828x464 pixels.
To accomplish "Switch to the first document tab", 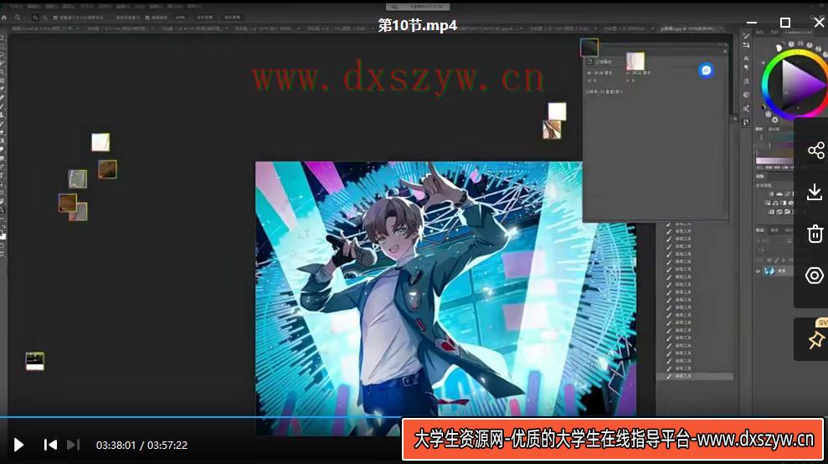I will pyautogui.click(x=44, y=28).
